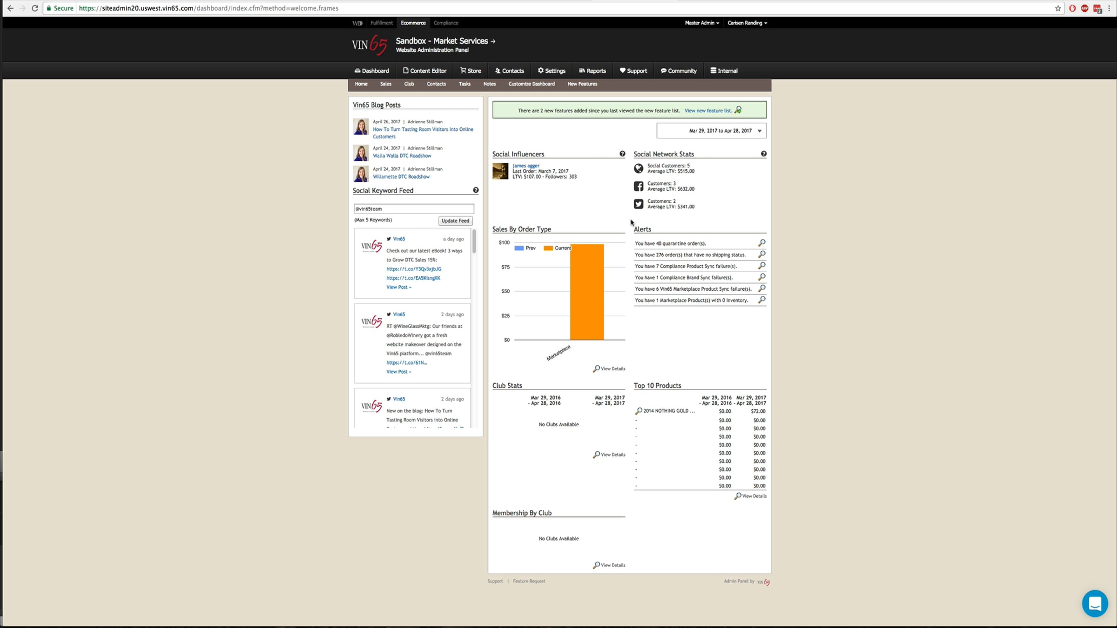This screenshot has width=1117, height=628.
Task: Click the Social Influencers help question-mark icon
Action: click(622, 154)
